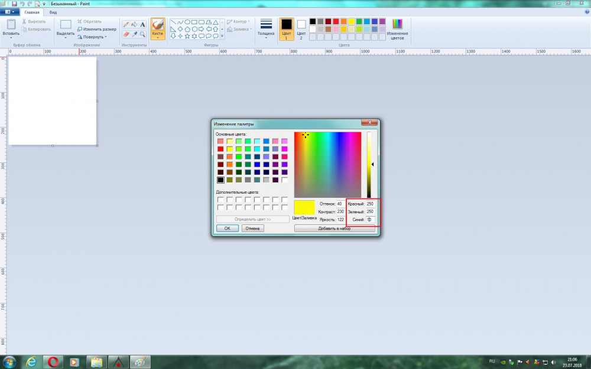The width and height of the screenshot is (591, 369).
Task: Open Изменение цветов in the ribbon
Action: (397, 28)
